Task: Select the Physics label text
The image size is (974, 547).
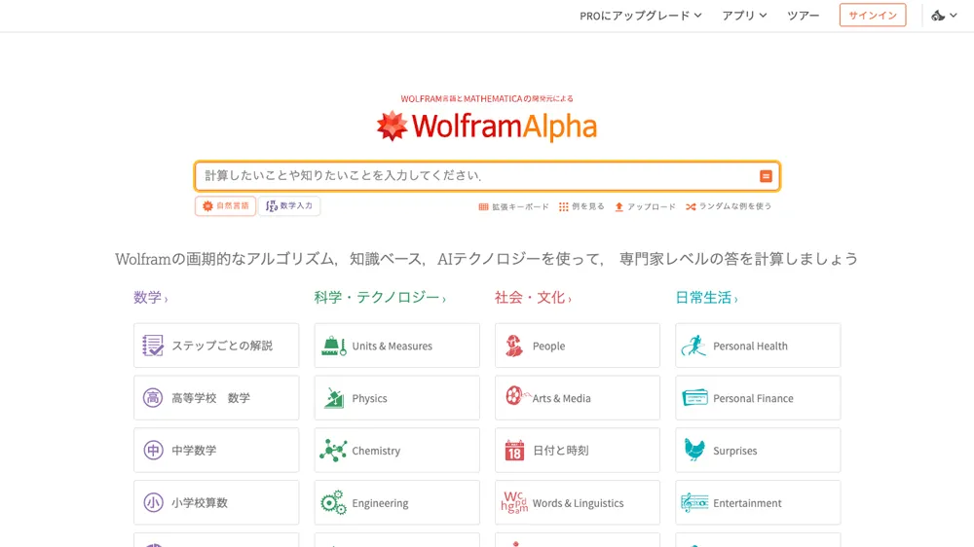Action: [369, 398]
